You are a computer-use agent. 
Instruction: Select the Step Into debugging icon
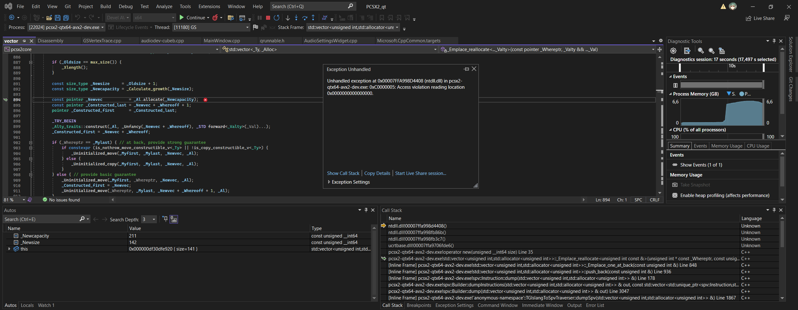[x=296, y=18]
